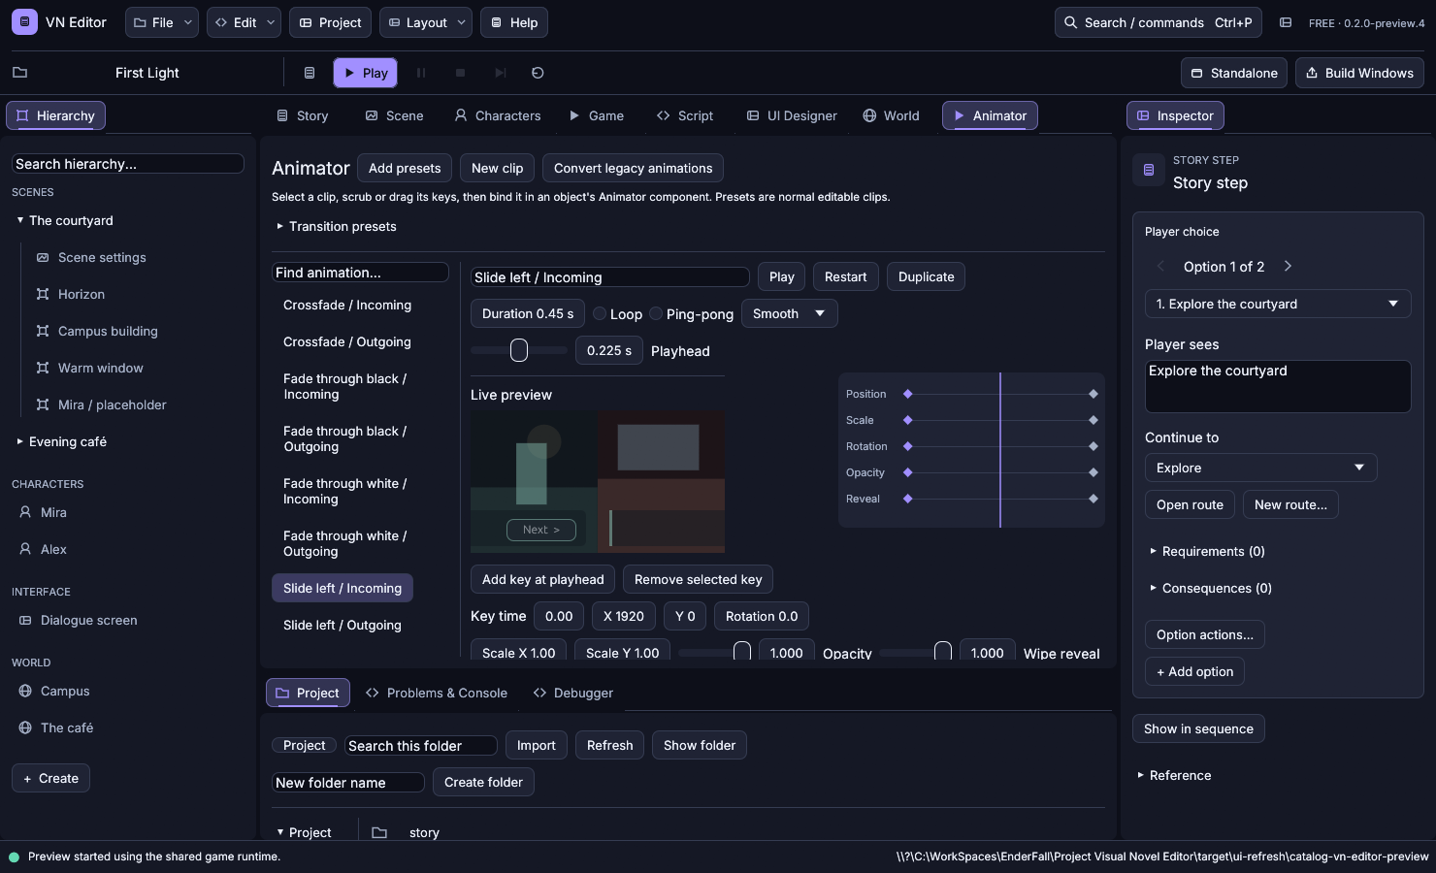1436x873 pixels.
Task: Click the Wipe reveal slider handle
Action: (x=942, y=653)
